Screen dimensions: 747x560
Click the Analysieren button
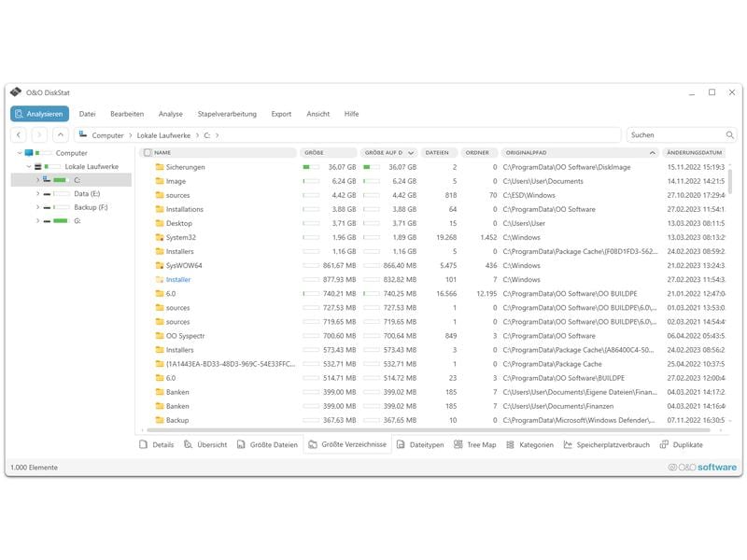[39, 114]
